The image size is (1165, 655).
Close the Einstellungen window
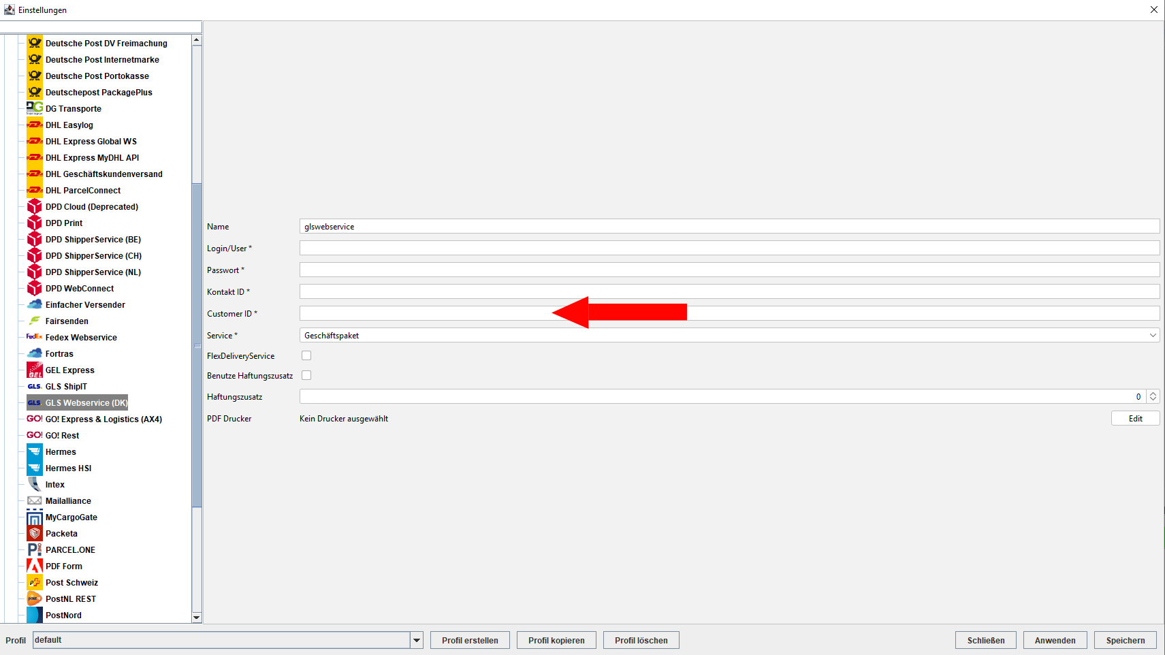click(x=1153, y=10)
